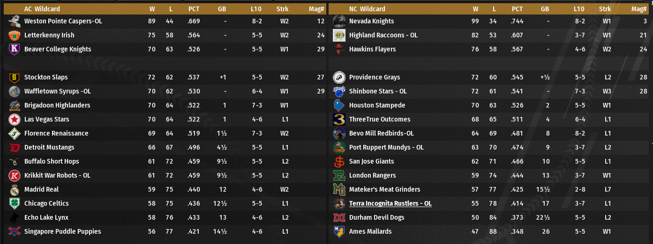This screenshot has width=653, height=244.
Task: Click the San Jose Giants logo
Action: click(x=339, y=161)
